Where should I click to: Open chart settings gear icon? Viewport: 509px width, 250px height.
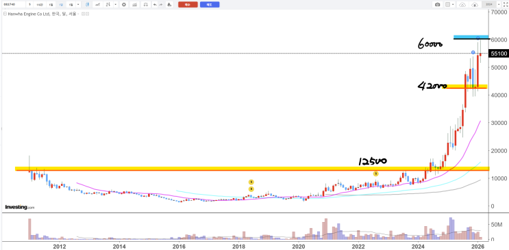coord(124,5)
